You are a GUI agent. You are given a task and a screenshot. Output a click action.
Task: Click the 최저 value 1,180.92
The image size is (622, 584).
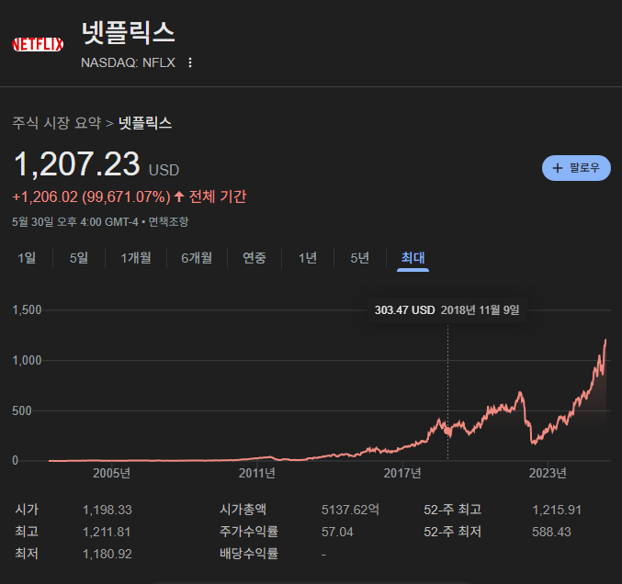point(107,555)
